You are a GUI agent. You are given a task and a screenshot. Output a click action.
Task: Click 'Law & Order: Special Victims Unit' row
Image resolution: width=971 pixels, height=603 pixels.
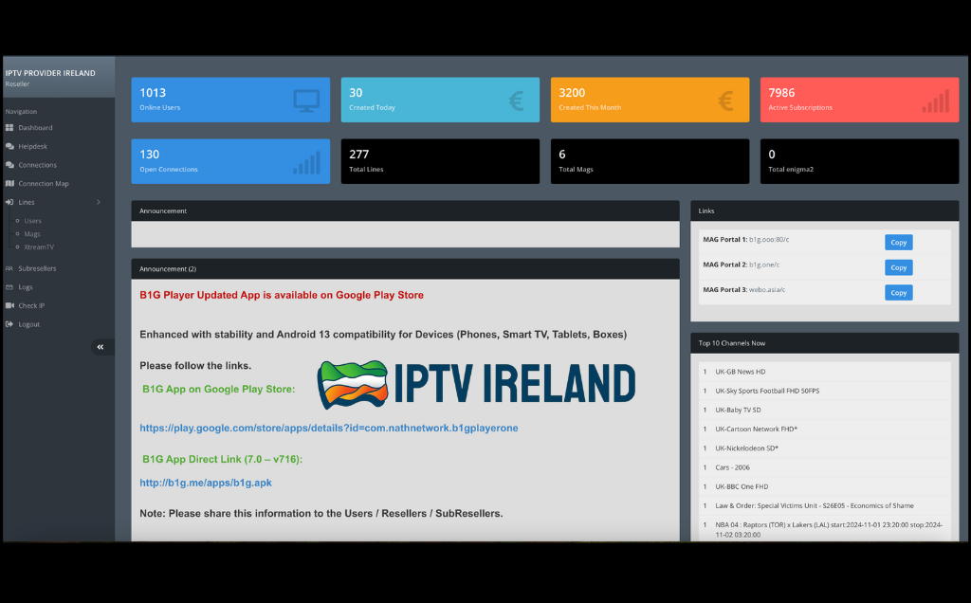[x=824, y=505]
